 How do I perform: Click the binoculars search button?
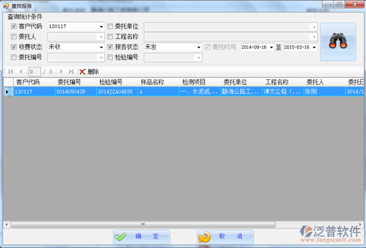pos(338,42)
